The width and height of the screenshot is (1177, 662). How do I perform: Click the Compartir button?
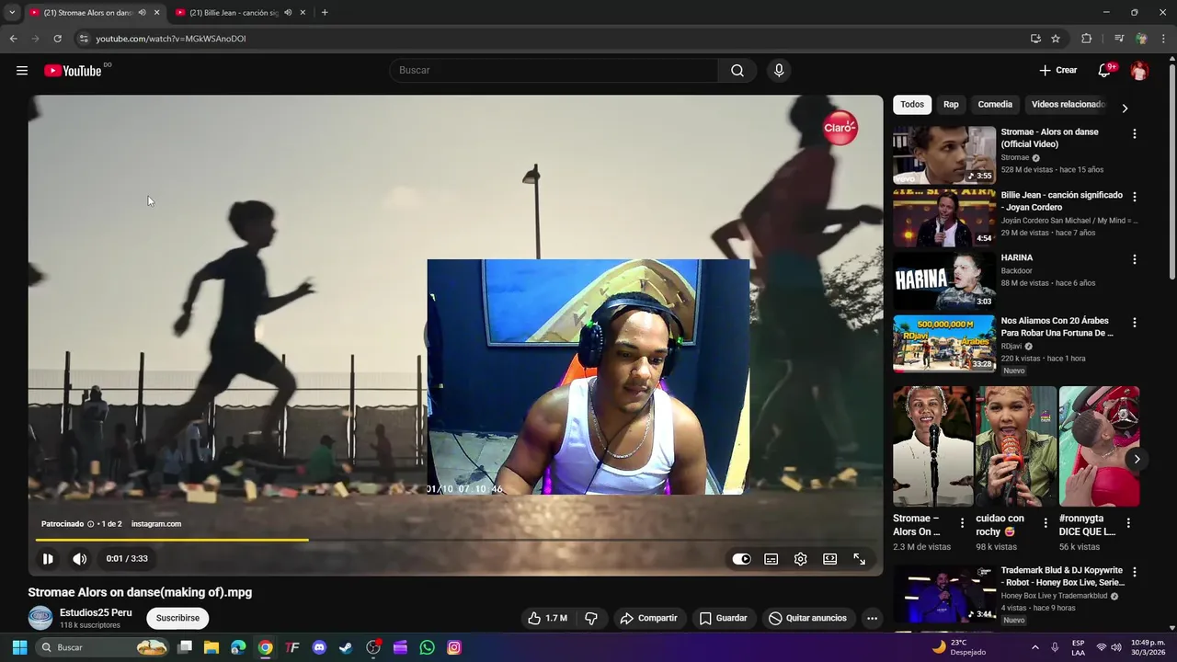[648, 618]
